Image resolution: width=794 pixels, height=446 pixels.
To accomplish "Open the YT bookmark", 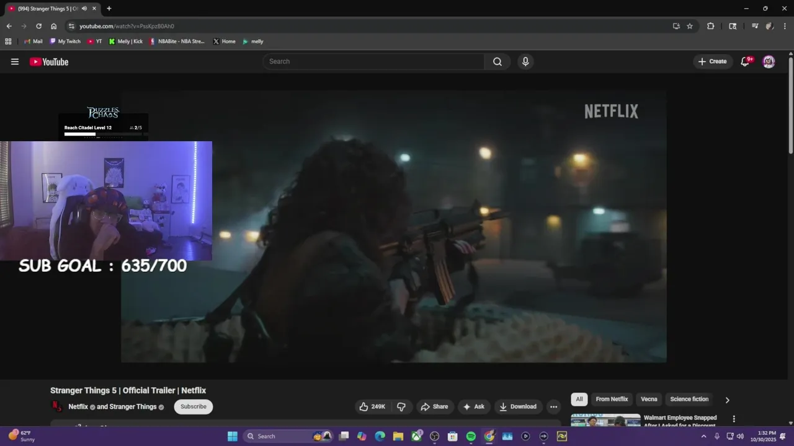I will pos(95,42).
